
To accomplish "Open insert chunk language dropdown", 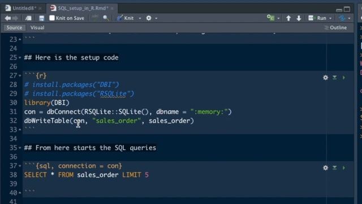I will coord(278,18).
